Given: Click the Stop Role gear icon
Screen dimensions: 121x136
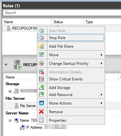Looking at the screenshot, I should click(x=41, y=37).
